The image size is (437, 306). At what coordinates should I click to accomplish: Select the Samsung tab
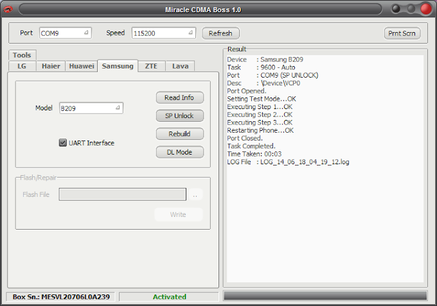click(118, 66)
